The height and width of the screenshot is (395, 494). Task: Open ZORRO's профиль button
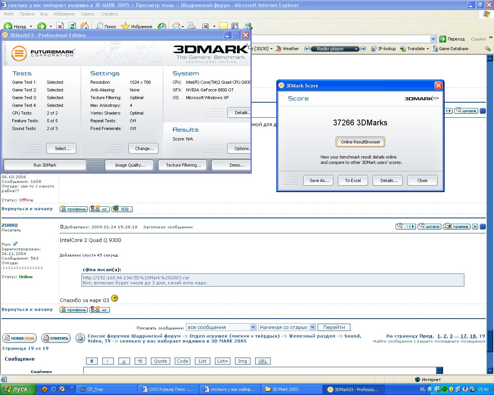[x=73, y=310]
